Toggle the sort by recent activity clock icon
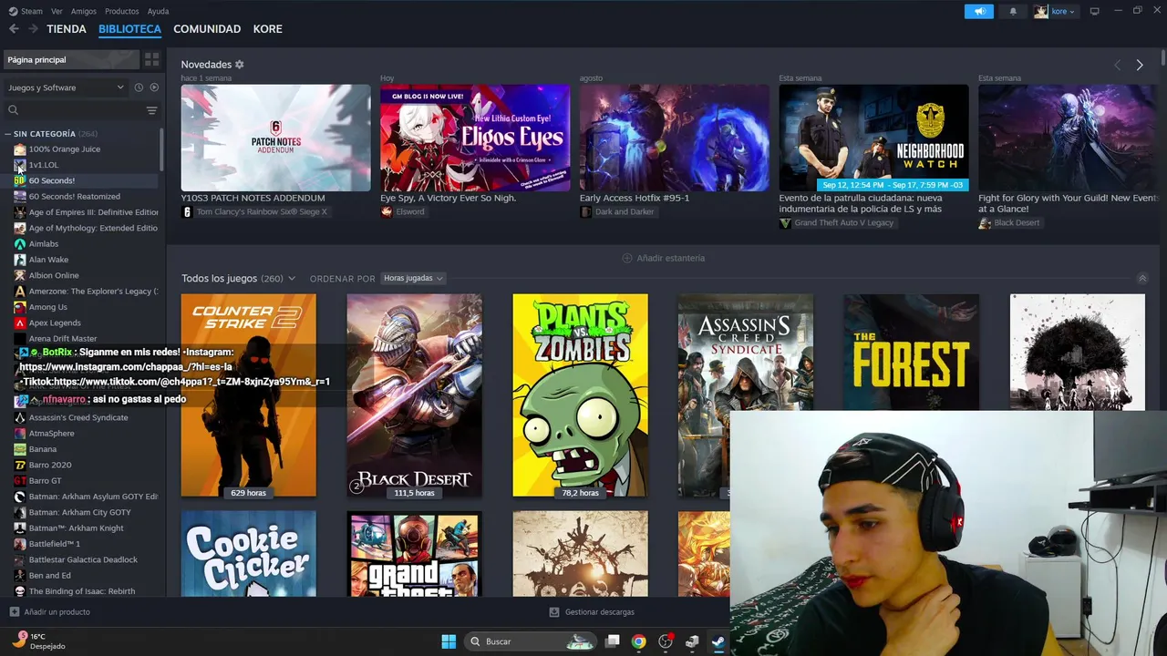This screenshot has height=656, width=1167. click(139, 87)
